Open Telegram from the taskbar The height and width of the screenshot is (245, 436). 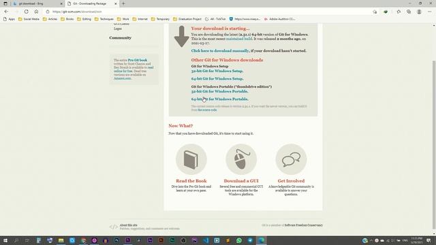click(250, 240)
